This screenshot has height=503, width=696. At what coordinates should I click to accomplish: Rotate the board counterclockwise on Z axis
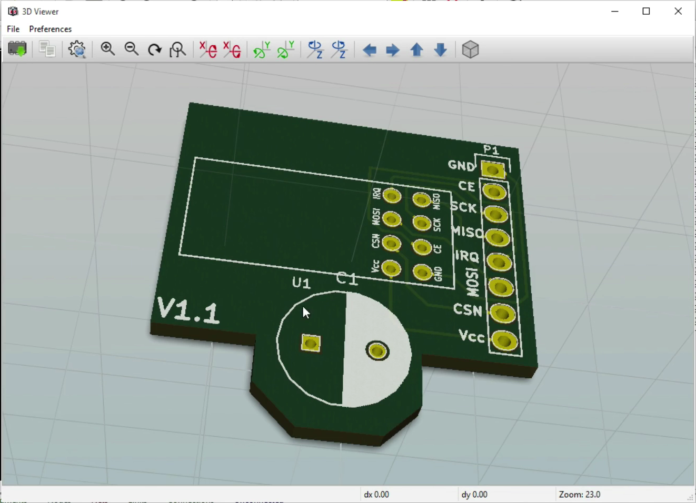point(340,49)
